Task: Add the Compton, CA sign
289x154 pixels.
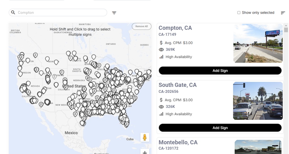Action: coord(220,71)
